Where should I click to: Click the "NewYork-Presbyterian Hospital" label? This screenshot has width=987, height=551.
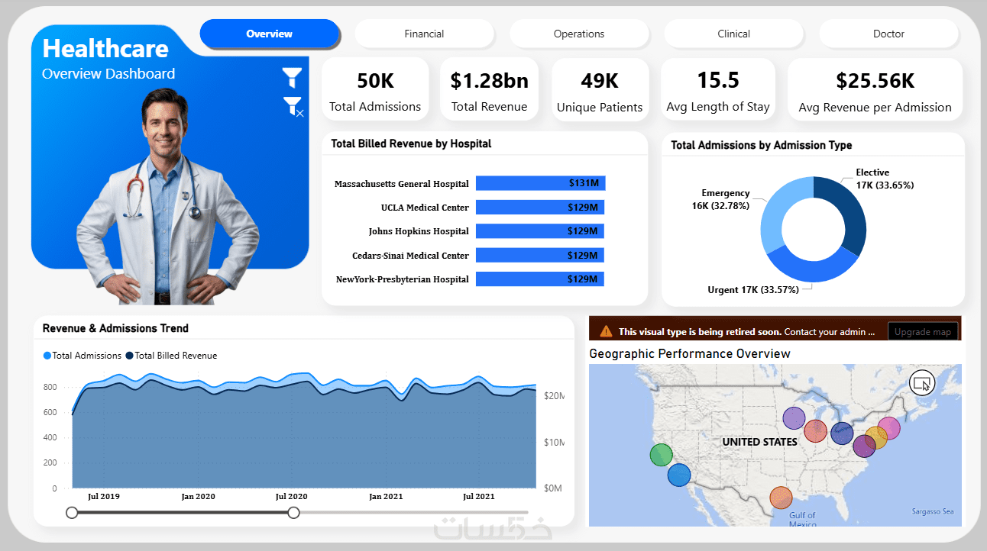point(403,279)
